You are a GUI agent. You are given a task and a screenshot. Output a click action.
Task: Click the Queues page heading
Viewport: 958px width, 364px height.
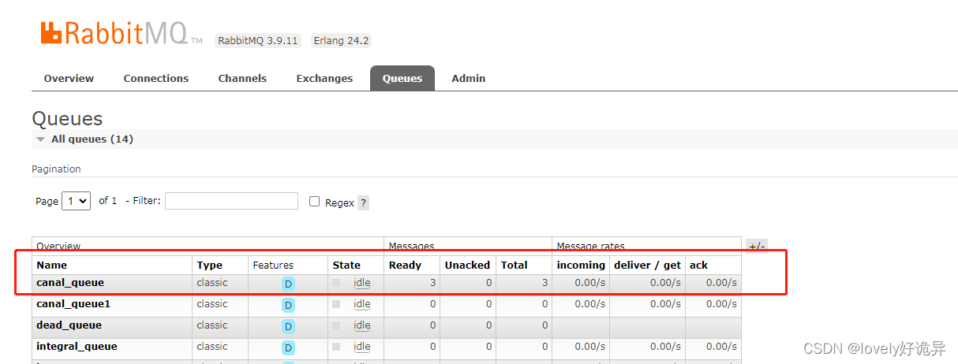[x=67, y=119]
